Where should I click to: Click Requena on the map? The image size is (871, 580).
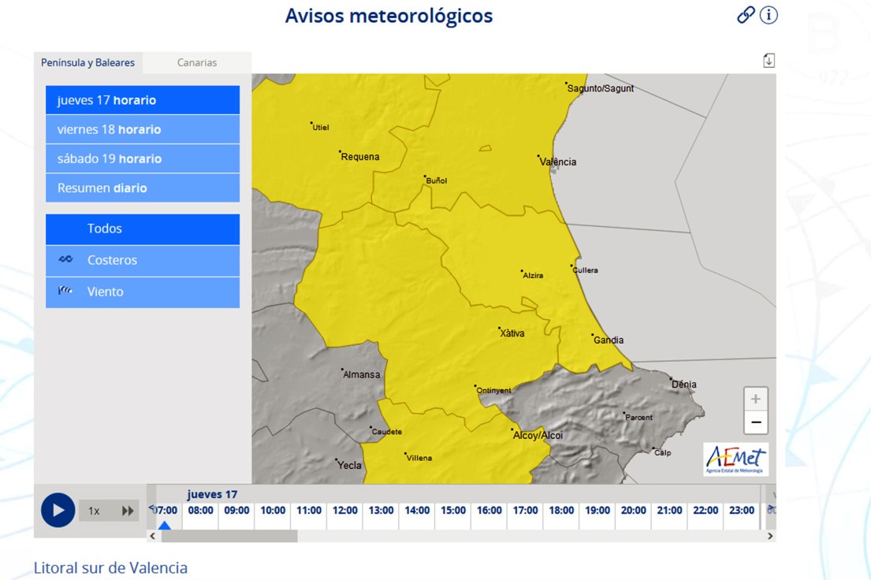359,157
